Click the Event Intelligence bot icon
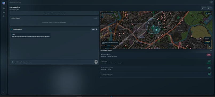Viewport: 215px width, 97px height. (x=11, y=29)
